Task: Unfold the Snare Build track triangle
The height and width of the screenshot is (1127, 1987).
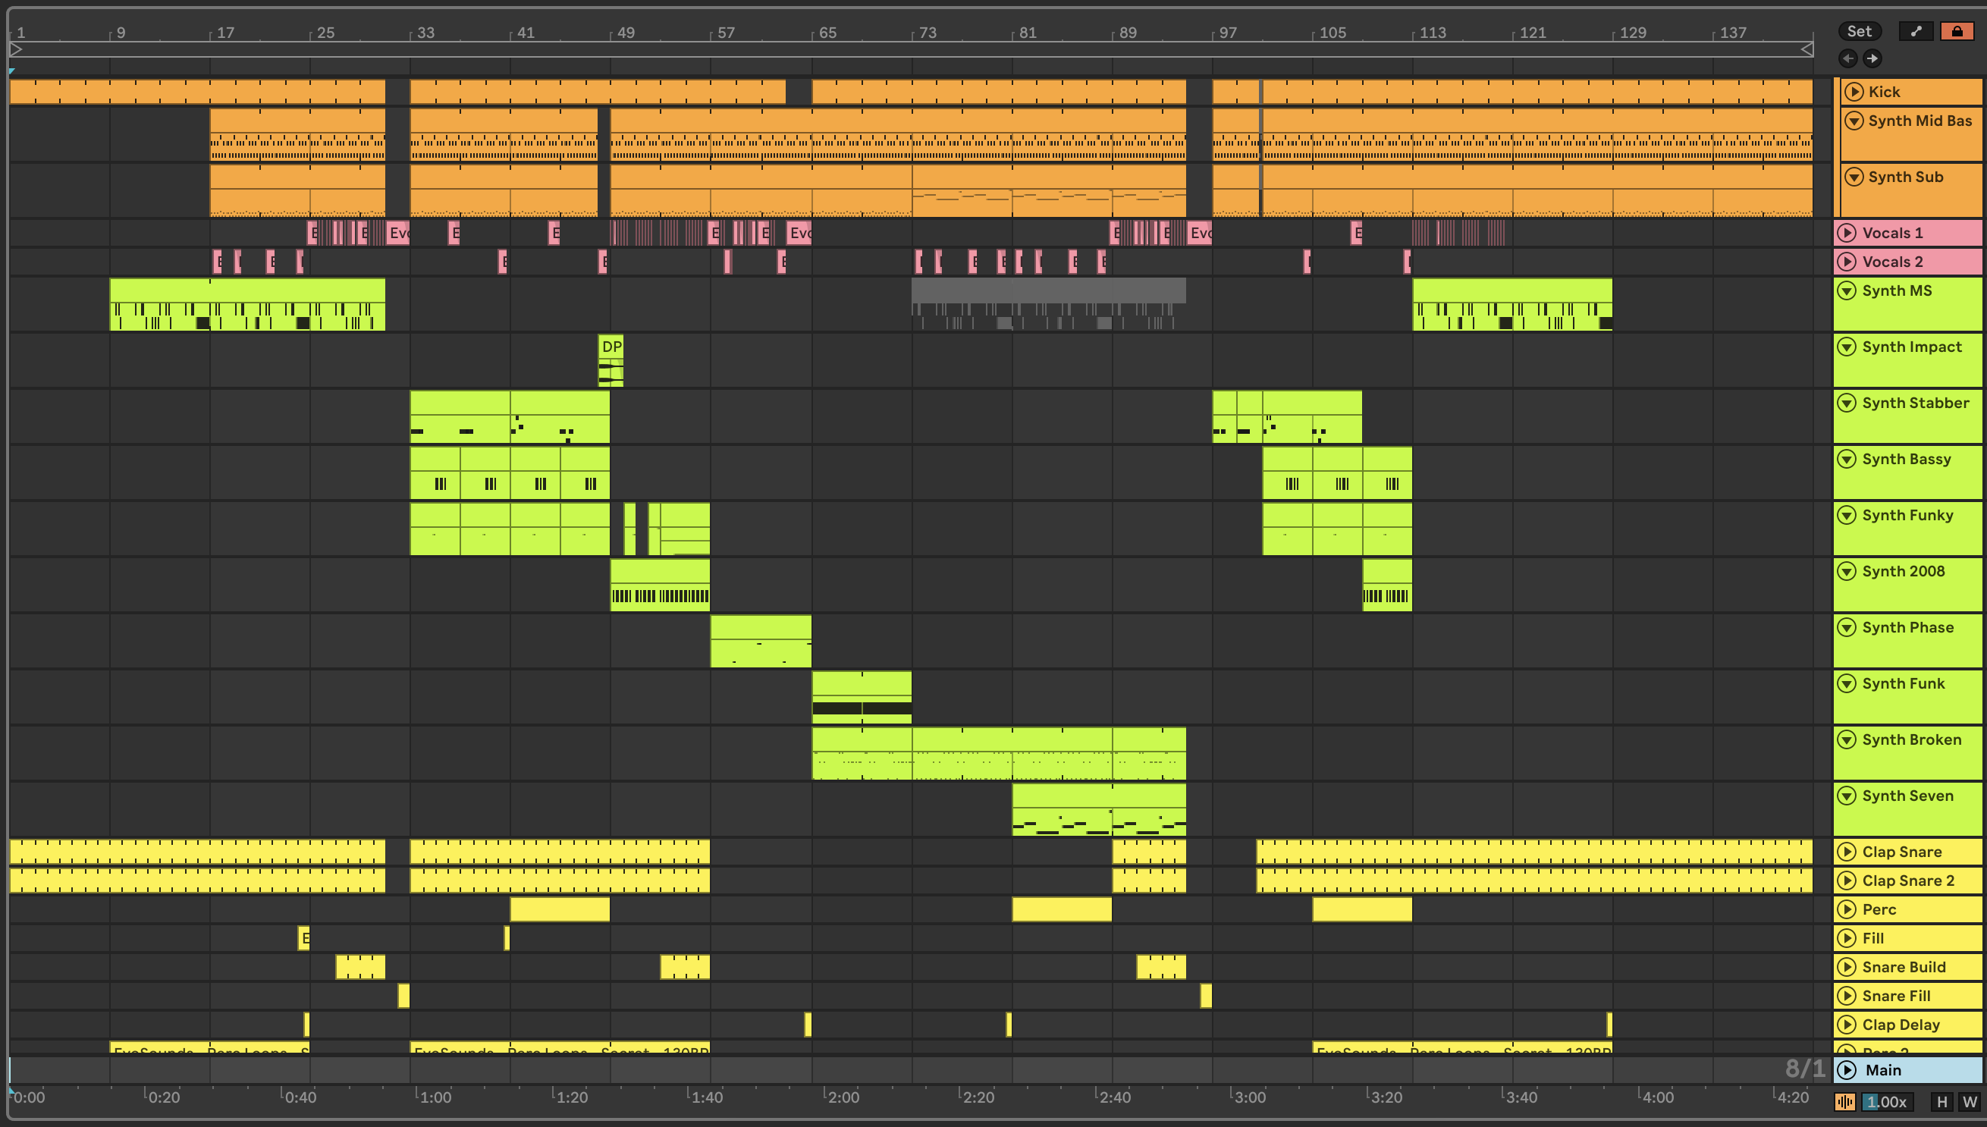Action: [x=1847, y=967]
